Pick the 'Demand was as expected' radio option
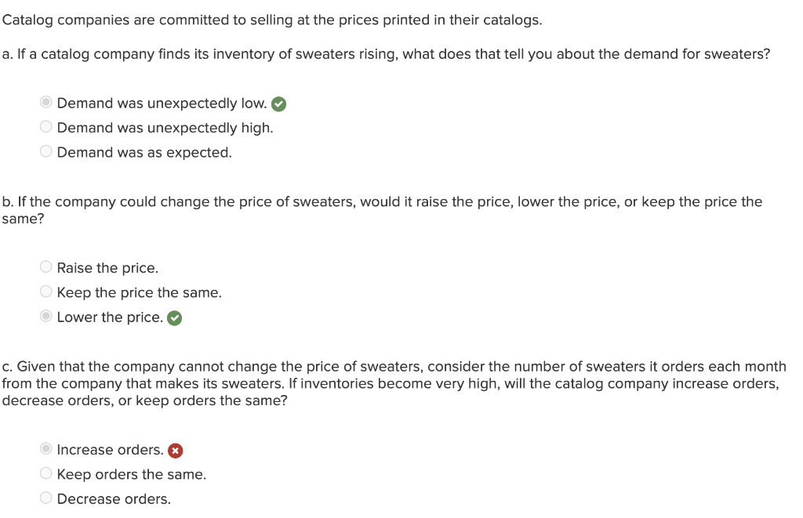The image size is (803, 518). (46, 151)
